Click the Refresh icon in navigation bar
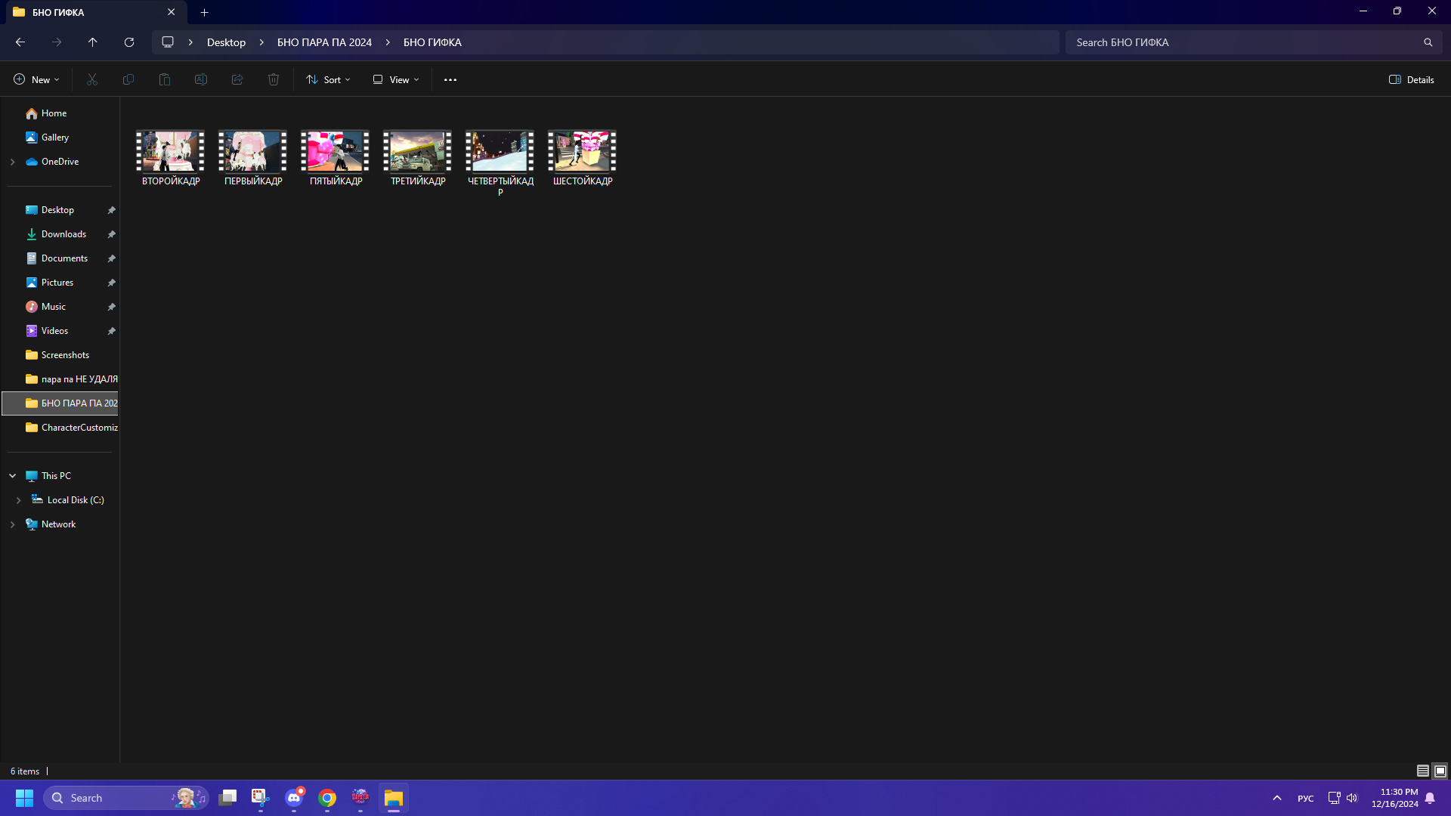Viewport: 1451px width, 816px height. pos(129,42)
